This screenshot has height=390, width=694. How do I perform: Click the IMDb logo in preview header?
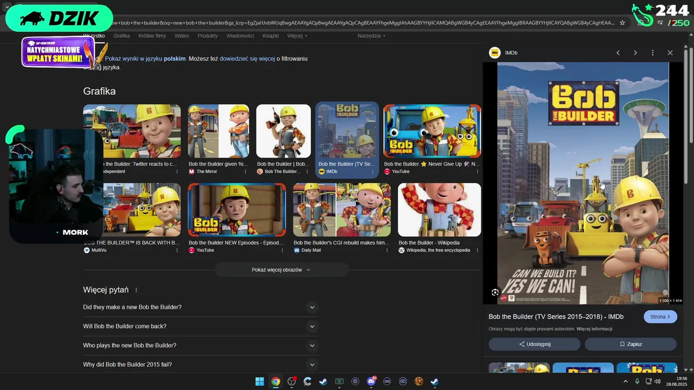[x=494, y=53]
